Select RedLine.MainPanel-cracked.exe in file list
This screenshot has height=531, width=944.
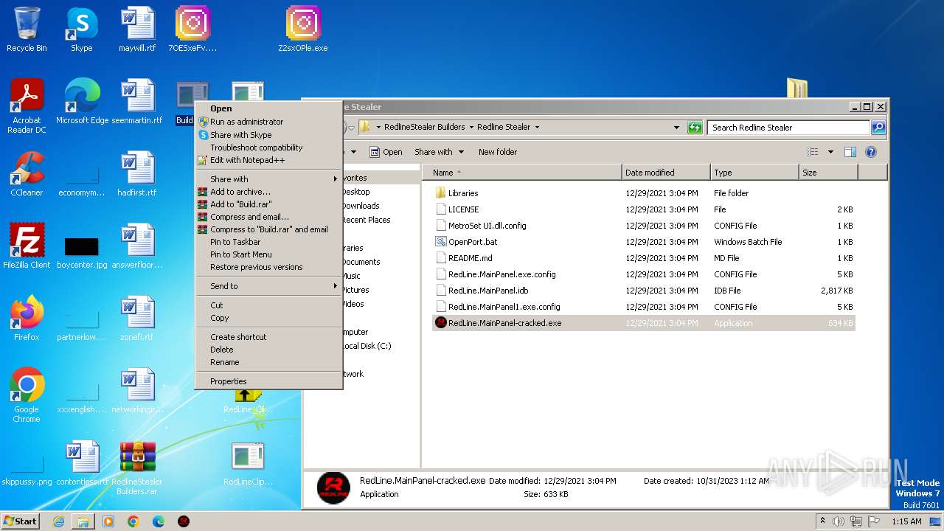pos(643,323)
